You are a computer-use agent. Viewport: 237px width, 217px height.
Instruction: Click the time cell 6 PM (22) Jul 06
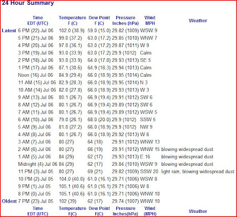[x=36, y=31]
